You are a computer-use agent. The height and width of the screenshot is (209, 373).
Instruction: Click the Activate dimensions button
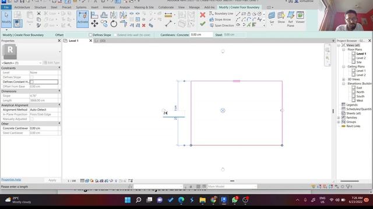(83, 19)
